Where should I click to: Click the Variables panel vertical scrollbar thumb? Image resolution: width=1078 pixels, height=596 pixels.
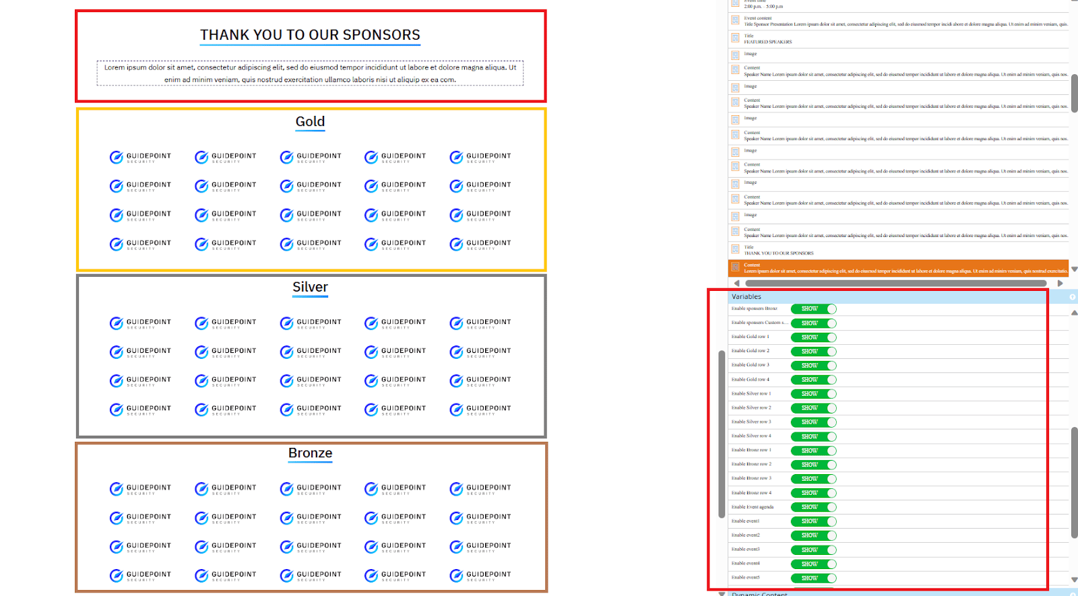[x=1074, y=483]
